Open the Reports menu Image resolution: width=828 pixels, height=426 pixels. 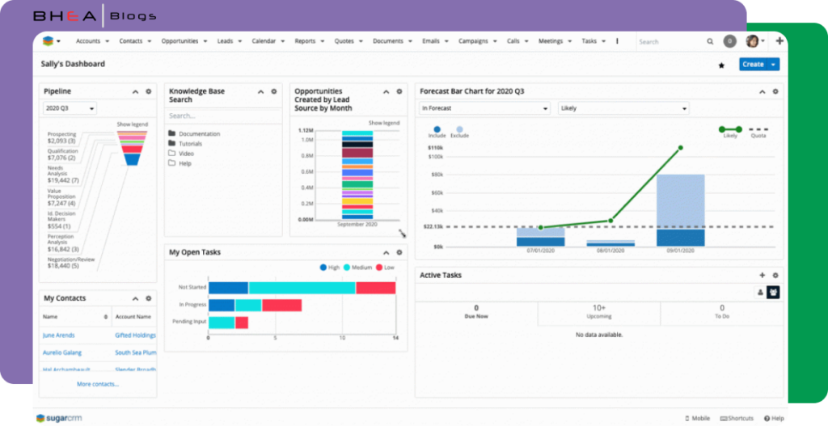coord(309,41)
